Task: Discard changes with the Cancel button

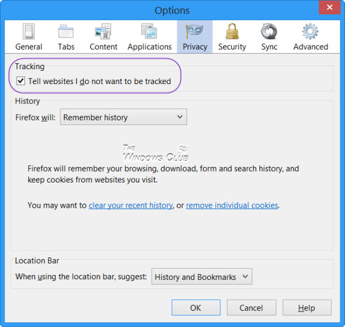Action: (x=251, y=307)
